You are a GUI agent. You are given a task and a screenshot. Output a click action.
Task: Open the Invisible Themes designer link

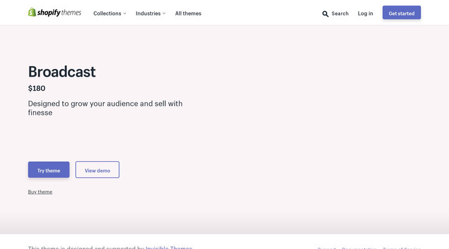click(x=168, y=247)
